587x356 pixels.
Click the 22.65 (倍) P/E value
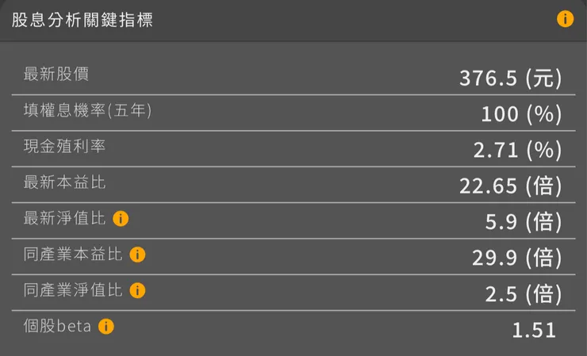pyautogui.click(x=510, y=186)
